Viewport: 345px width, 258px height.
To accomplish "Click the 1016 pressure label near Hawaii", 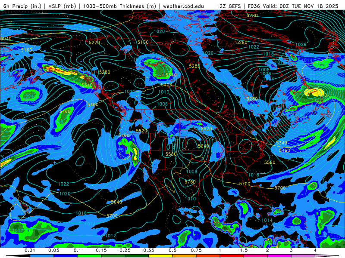I will [x=81, y=213].
